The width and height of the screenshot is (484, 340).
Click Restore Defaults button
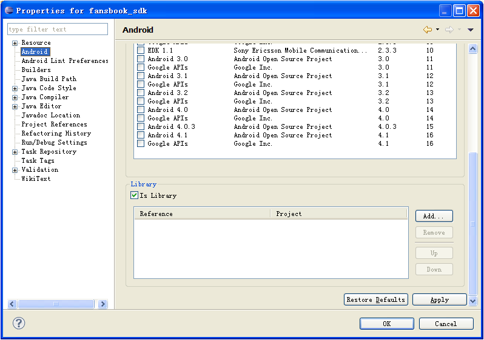[376, 299]
